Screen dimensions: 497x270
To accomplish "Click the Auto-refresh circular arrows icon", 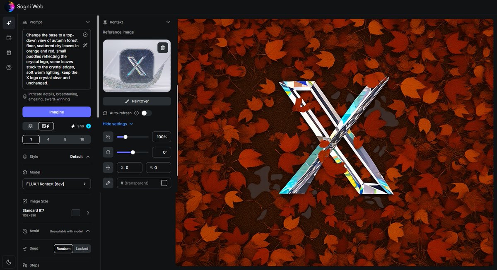I will [105, 113].
